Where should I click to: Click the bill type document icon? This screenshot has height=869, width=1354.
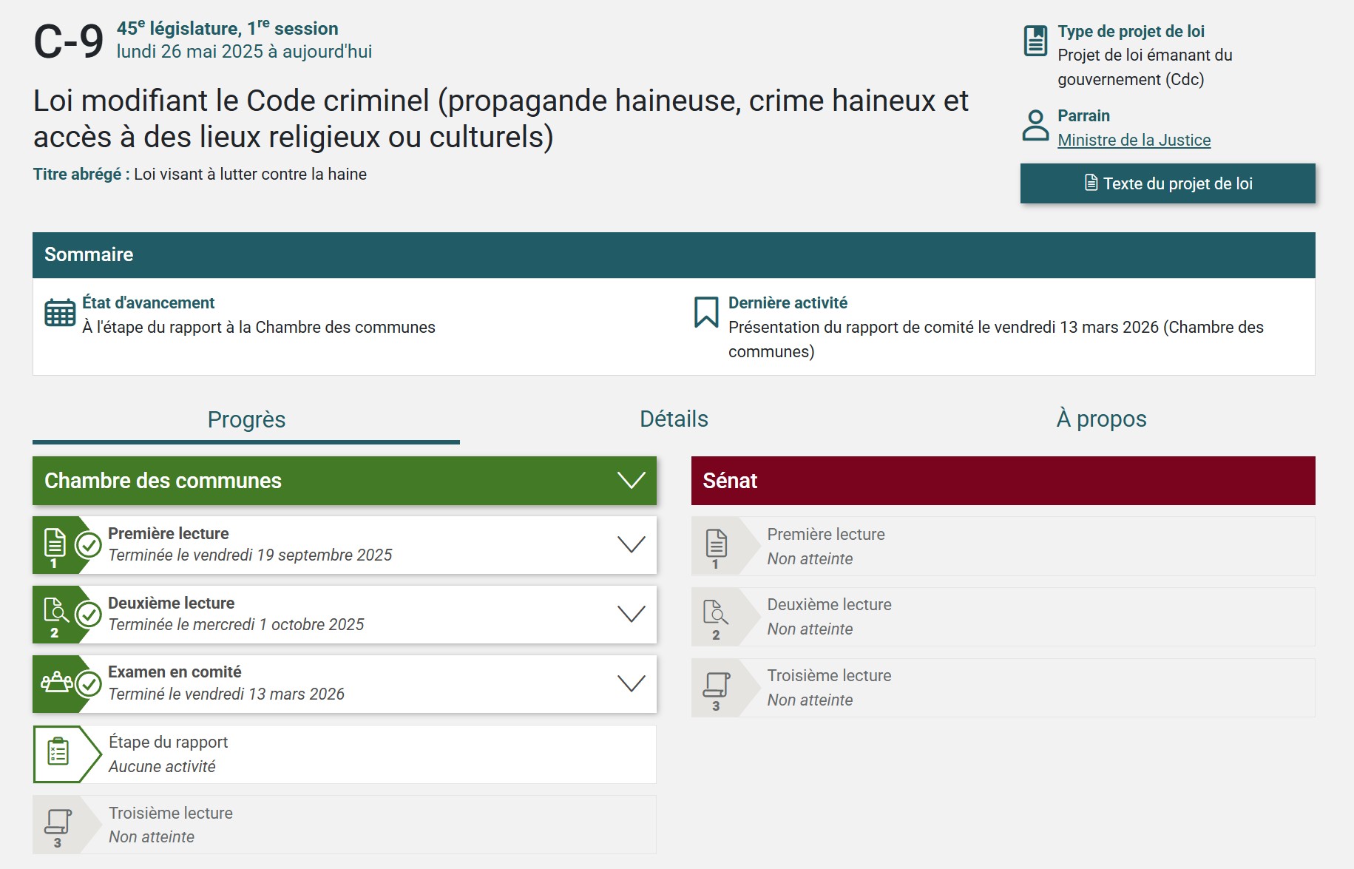click(x=1035, y=41)
